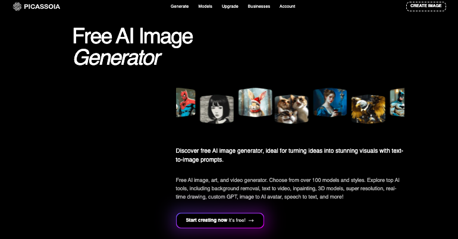This screenshot has width=458, height=239.
Task: Open the Businesses navigation link
Action: pos(259,6)
